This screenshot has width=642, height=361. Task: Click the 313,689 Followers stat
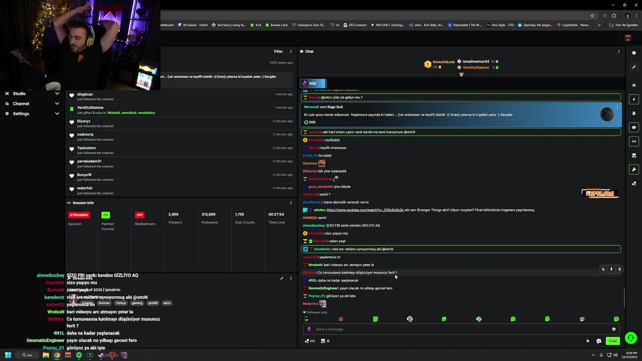click(x=209, y=218)
